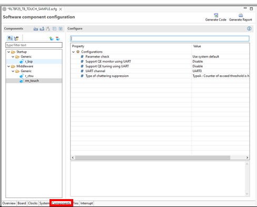Click the hash icon beside UART channel
Screen dimensions: 257x207
(x=82, y=71)
